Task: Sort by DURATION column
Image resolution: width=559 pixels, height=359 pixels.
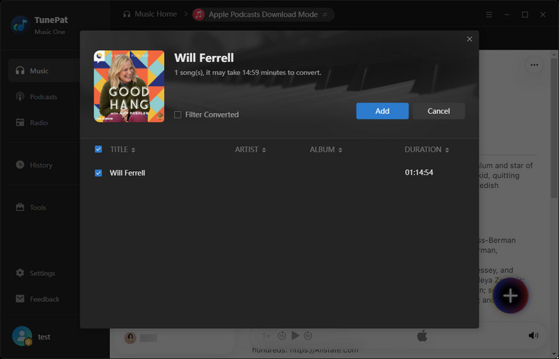Action: (426, 149)
